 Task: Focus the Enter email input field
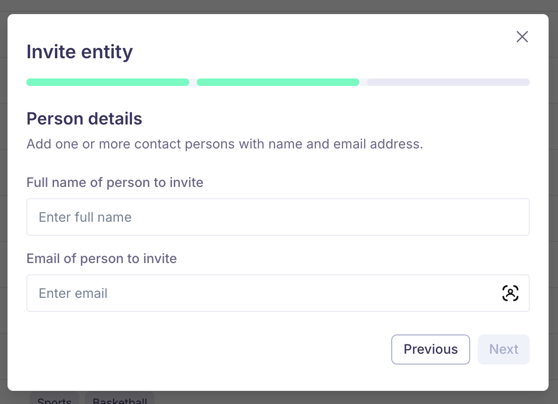click(263, 293)
